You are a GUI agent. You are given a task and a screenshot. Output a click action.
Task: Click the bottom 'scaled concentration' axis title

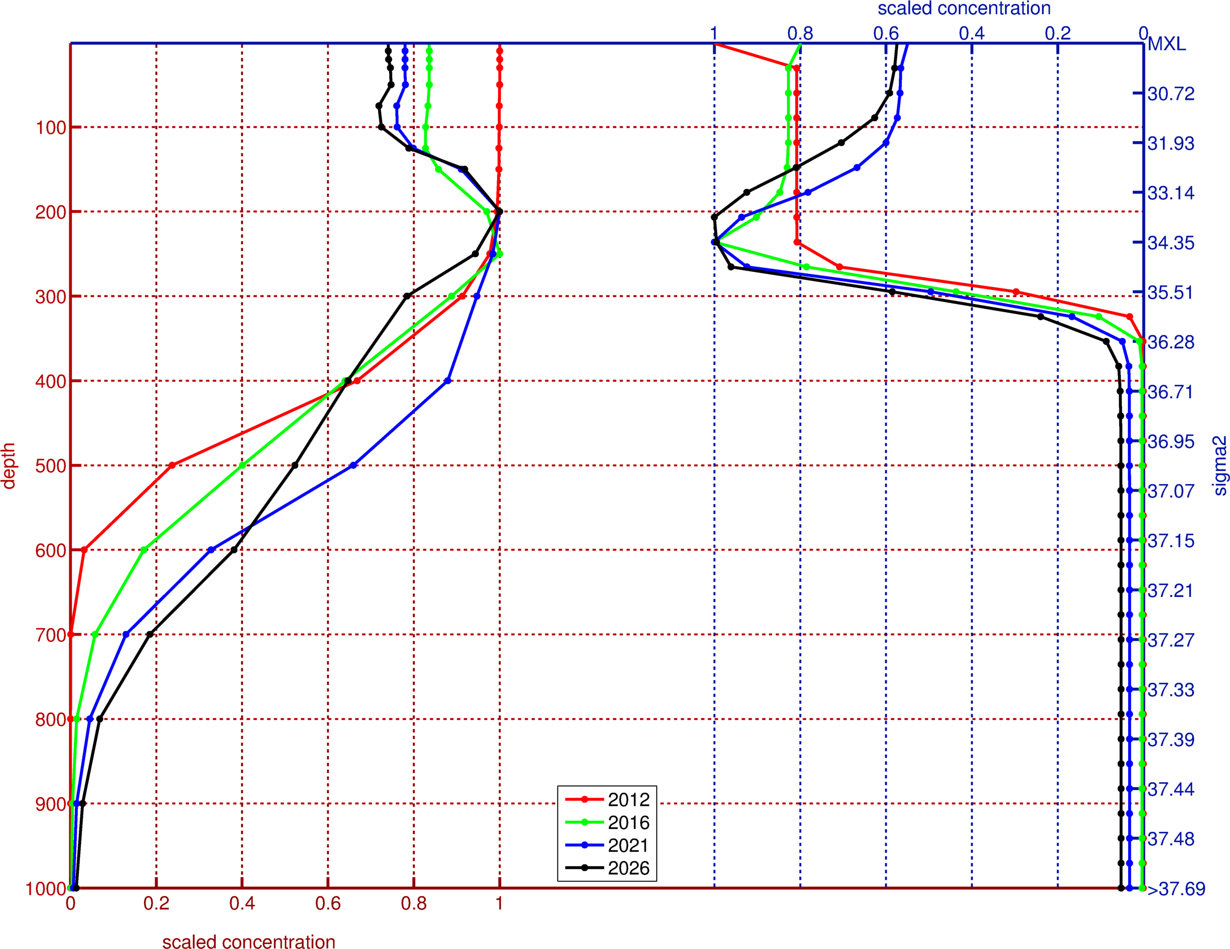point(248,942)
